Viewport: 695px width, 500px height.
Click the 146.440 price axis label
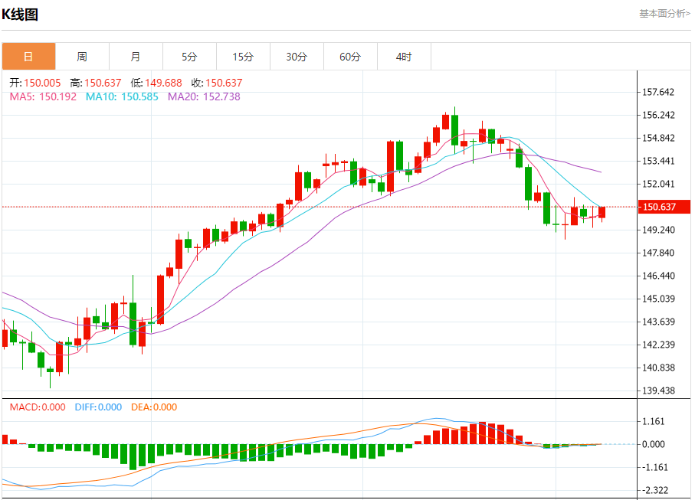[658, 276]
